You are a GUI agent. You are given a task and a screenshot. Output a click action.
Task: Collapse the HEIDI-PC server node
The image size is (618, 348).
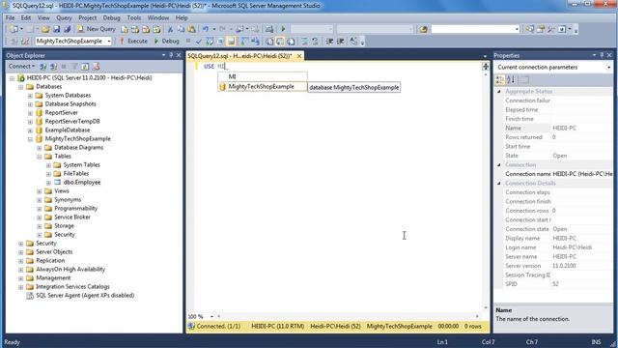12,78
